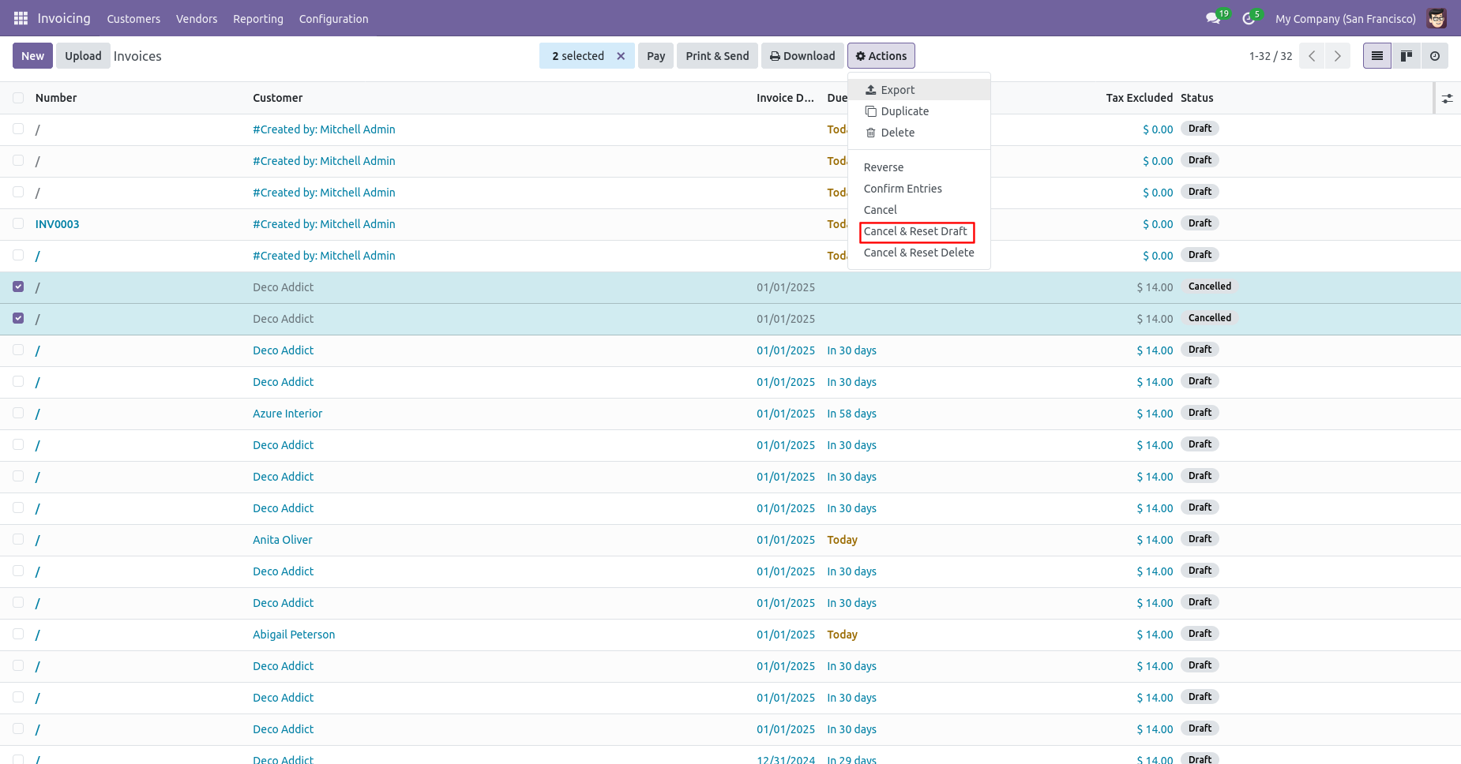1461x764 pixels.
Task: Open the user avatar menu
Action: pyautogui.click(x=1437, y=18)
